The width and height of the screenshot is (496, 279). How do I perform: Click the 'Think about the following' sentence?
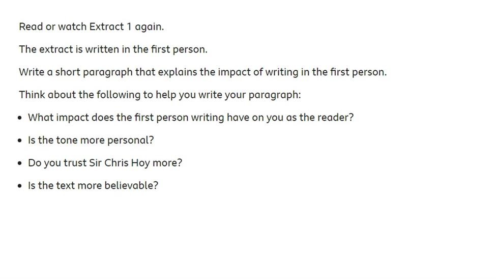160,95
